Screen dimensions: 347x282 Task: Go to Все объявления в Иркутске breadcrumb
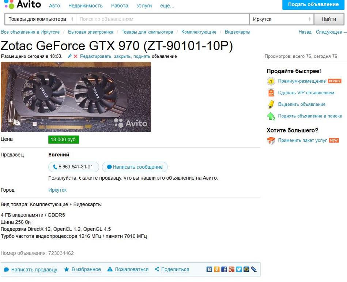(30, 32)
